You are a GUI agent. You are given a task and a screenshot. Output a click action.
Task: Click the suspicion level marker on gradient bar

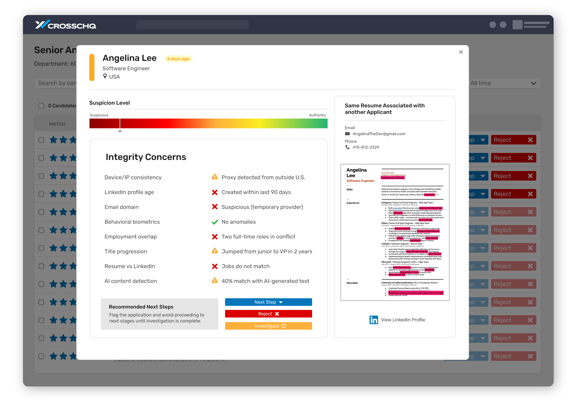[x=120, y=124]
